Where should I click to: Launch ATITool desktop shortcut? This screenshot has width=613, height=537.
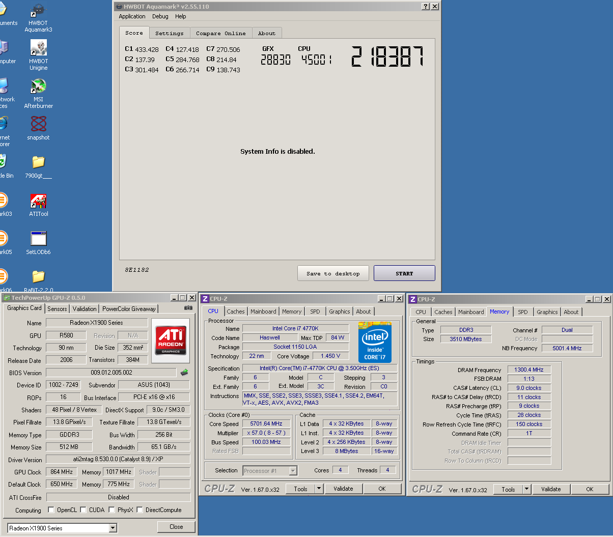click(38, 205)
